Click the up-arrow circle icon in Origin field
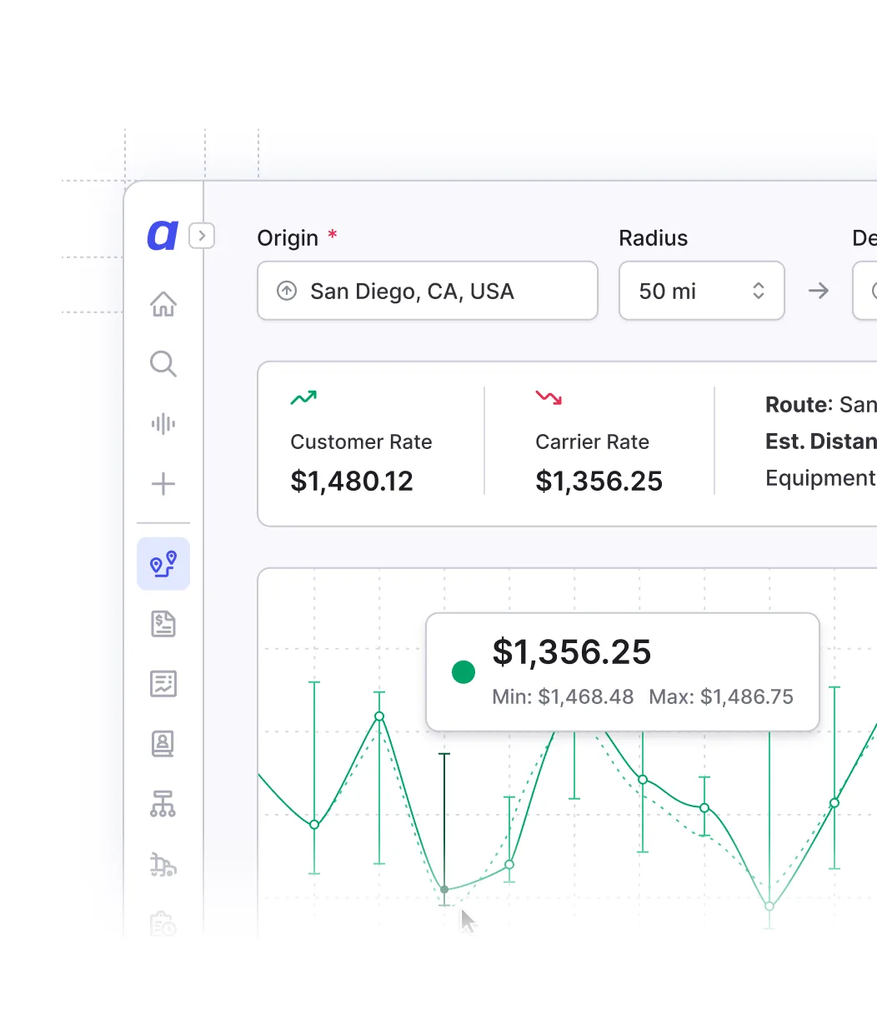Viewport: 877px width, 1028px height. click(x=287, y=291)
